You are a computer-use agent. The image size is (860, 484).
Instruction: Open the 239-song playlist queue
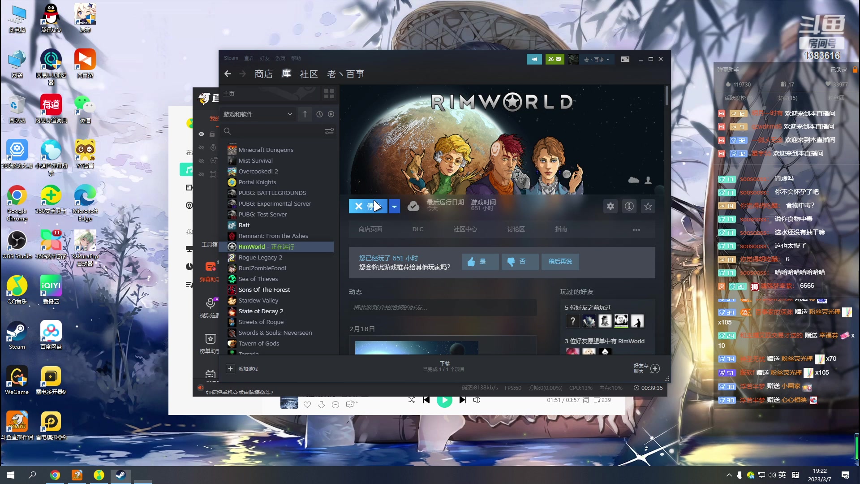(x=602, y=400)
